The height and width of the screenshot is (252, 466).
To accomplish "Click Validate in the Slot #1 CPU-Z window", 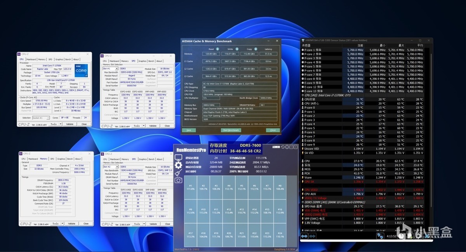I will [x=153, y=126].
